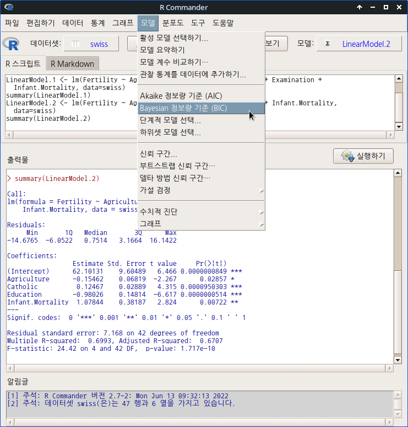Image resolution: width=408 pixels, height=427 pixels.
Task: Click output pane scrollbar up arrow
Action: (x=398, y=173)
